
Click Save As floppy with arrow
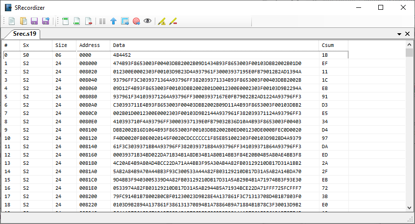tap(46, 21)
